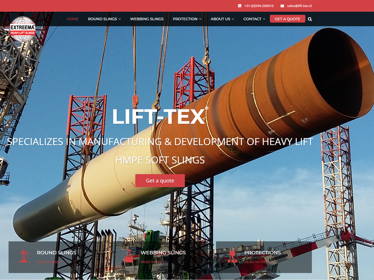Viewport: 374px width, 280px height.
Task: Click the phone icon in top bar
Action: (x=239, y=6)
